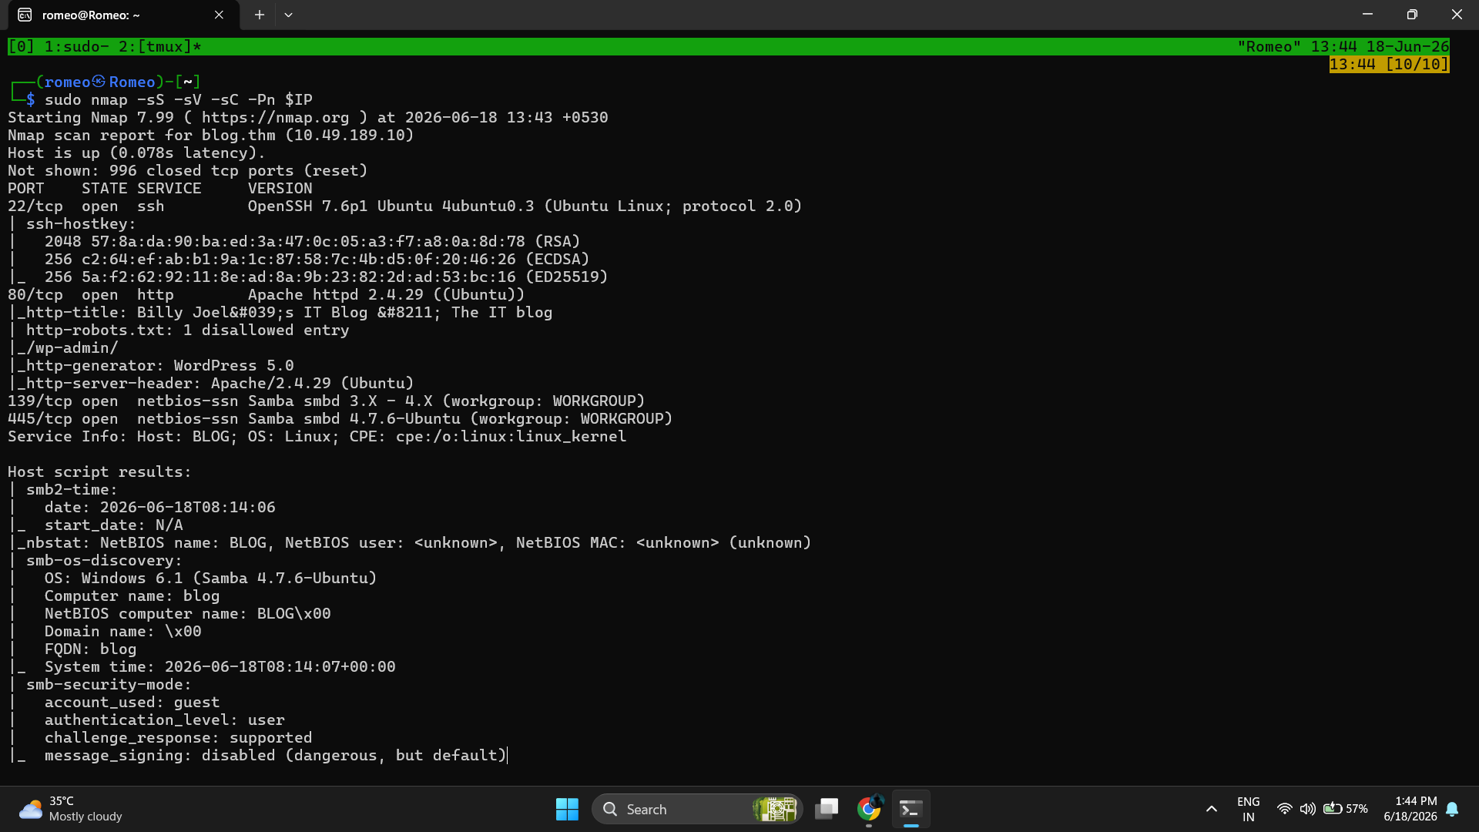The height and width of the screenshot is (832, 1479).
Task: Open the ENG IN language switcher
Action: [1248, 809]
